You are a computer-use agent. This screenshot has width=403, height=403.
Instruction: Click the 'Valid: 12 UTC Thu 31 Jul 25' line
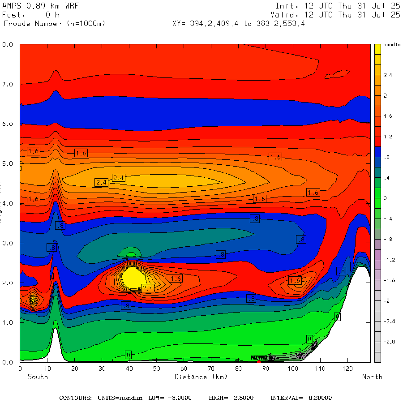[x=335, y=15]
